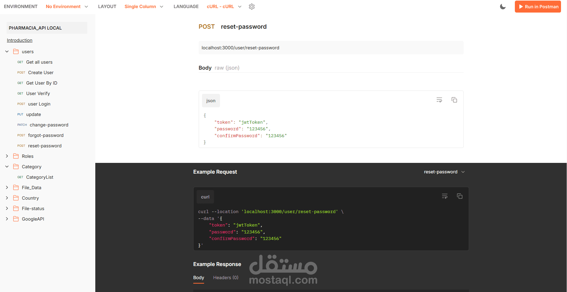Open the reset-password request in sidebar
This screenshot has width=567, height=292.
[45, 146]
